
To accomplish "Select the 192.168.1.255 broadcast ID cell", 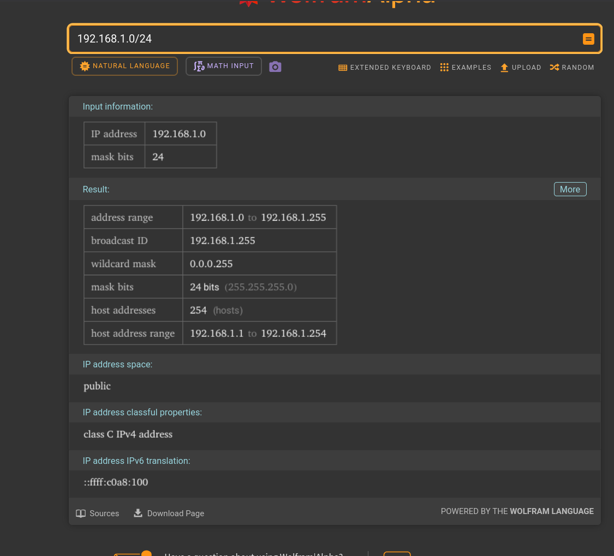I will [x=222, y=240].
